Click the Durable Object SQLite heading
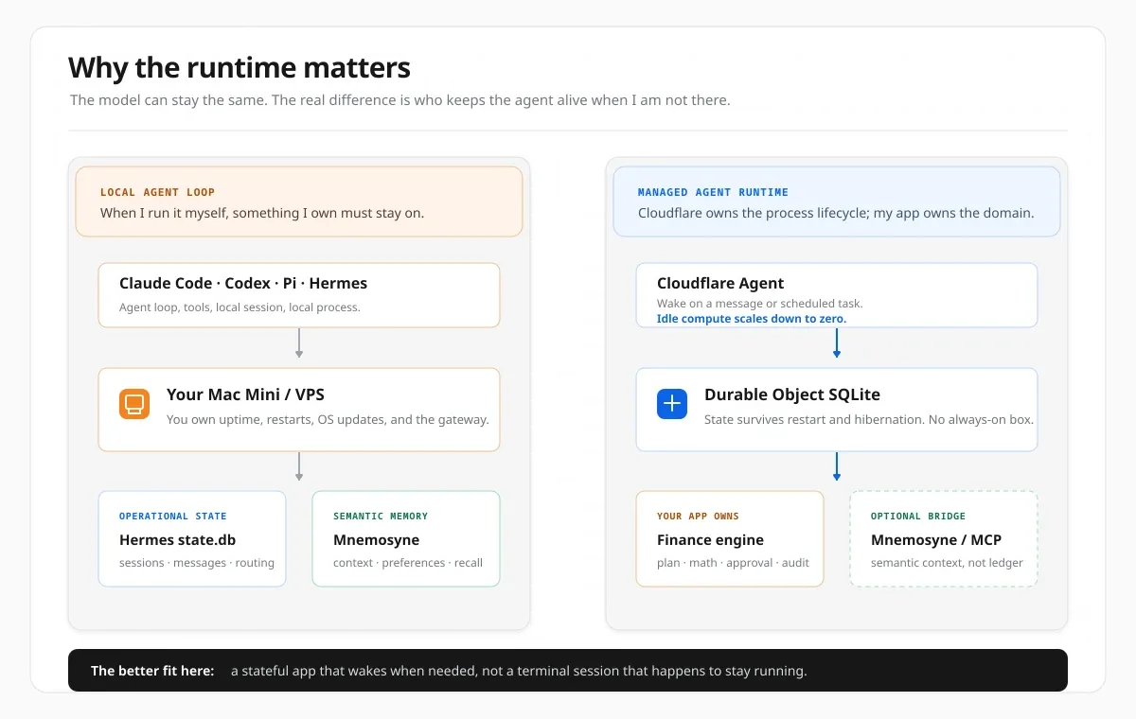1136x719 pixels. (x=792, y=395)
